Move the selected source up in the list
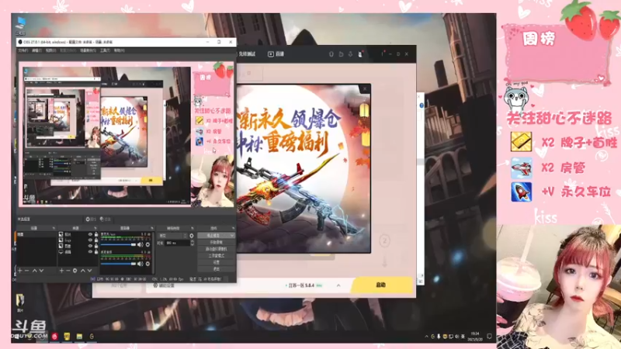Image resolution: width=621 pixels, height=349 pixels. click(x=83, y=271)
